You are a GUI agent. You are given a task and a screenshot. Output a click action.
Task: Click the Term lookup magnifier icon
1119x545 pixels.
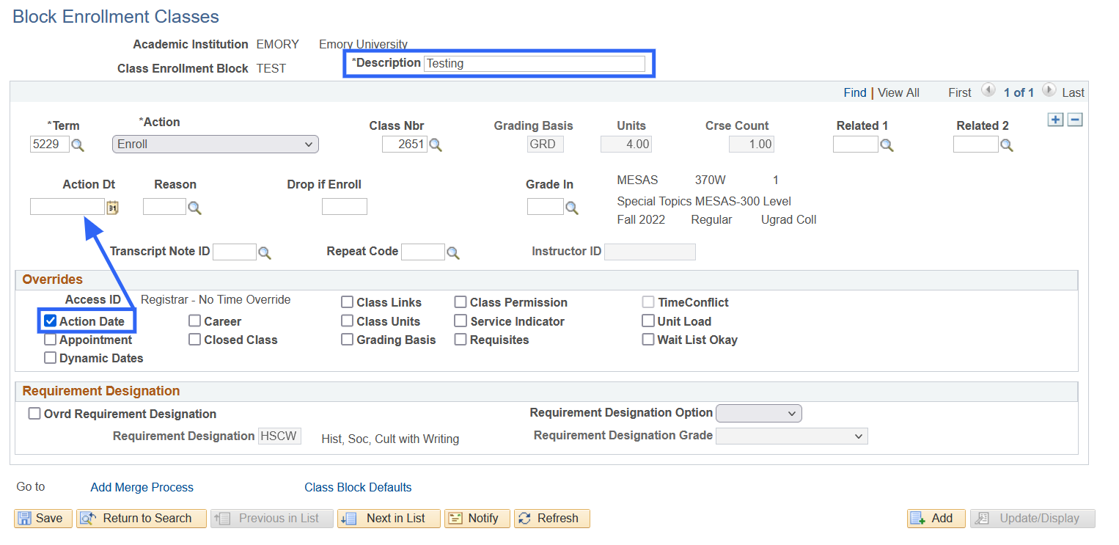click(x=78, y=145)
